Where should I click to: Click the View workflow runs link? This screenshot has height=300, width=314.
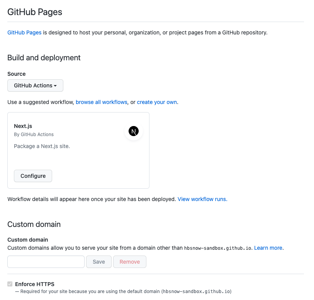tap(202, 199)
